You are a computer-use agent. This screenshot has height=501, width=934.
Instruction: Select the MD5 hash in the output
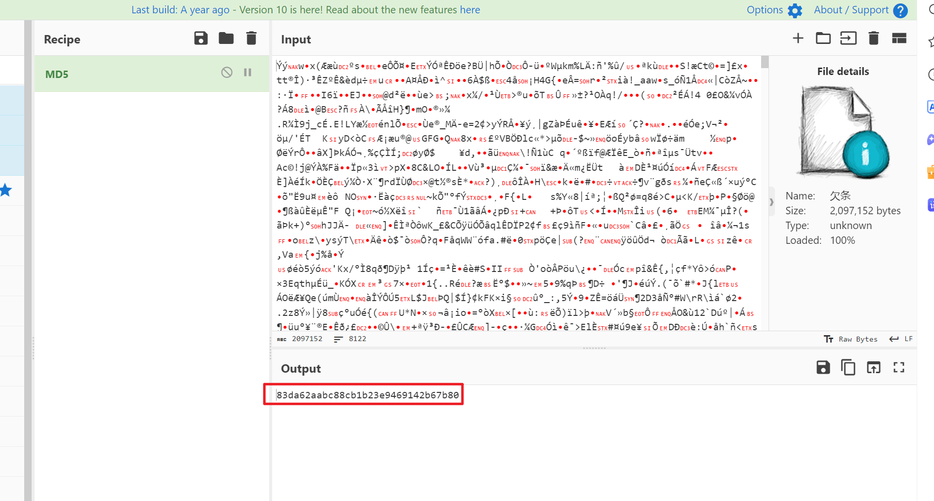[x=367, y=395]
